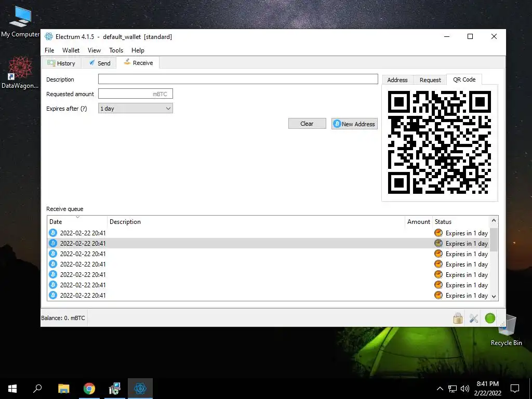This screenshot has height=399, width=532.
Task: Select the DataWagon desktop shortcut
Action: (20, 73)
